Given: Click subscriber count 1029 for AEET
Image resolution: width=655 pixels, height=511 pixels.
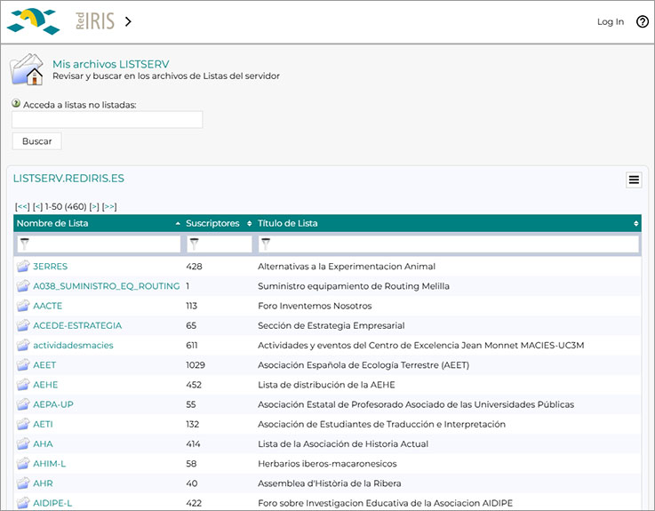Looking at the screenshot, I should 196,365.
